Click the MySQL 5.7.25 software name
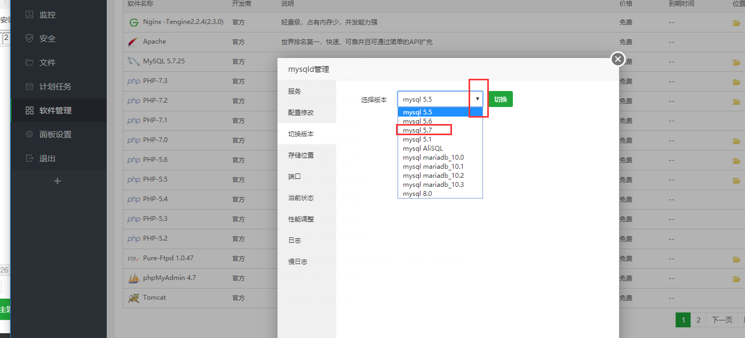745x338 pixels. point(164,61)
